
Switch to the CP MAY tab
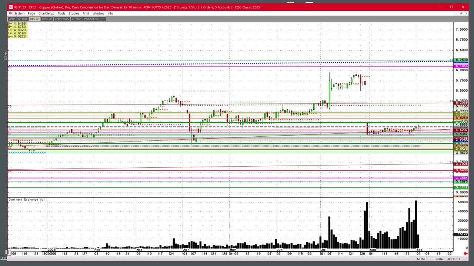[23, 18]
